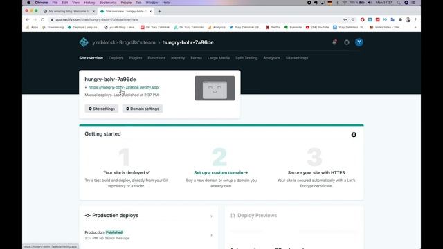
Task: Bookmark this page with the star icon
Action: [353, 20]
